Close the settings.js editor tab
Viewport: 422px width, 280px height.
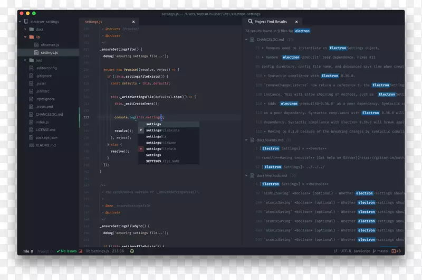[x=133, y=22]
